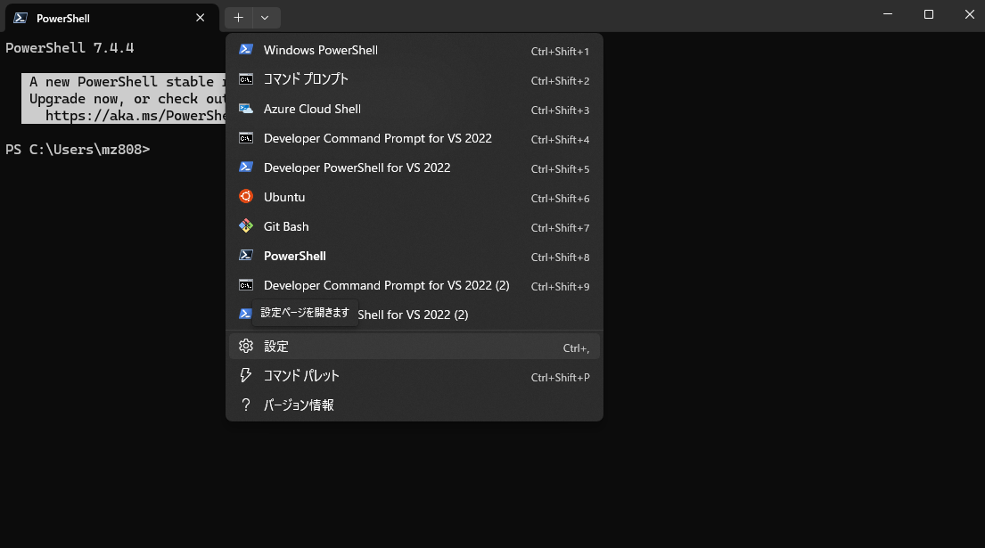This screenshot has height=548, width=985.
Task: Launch Developer PowerShell for VS 2022 (2)
Action: point(414,315)
